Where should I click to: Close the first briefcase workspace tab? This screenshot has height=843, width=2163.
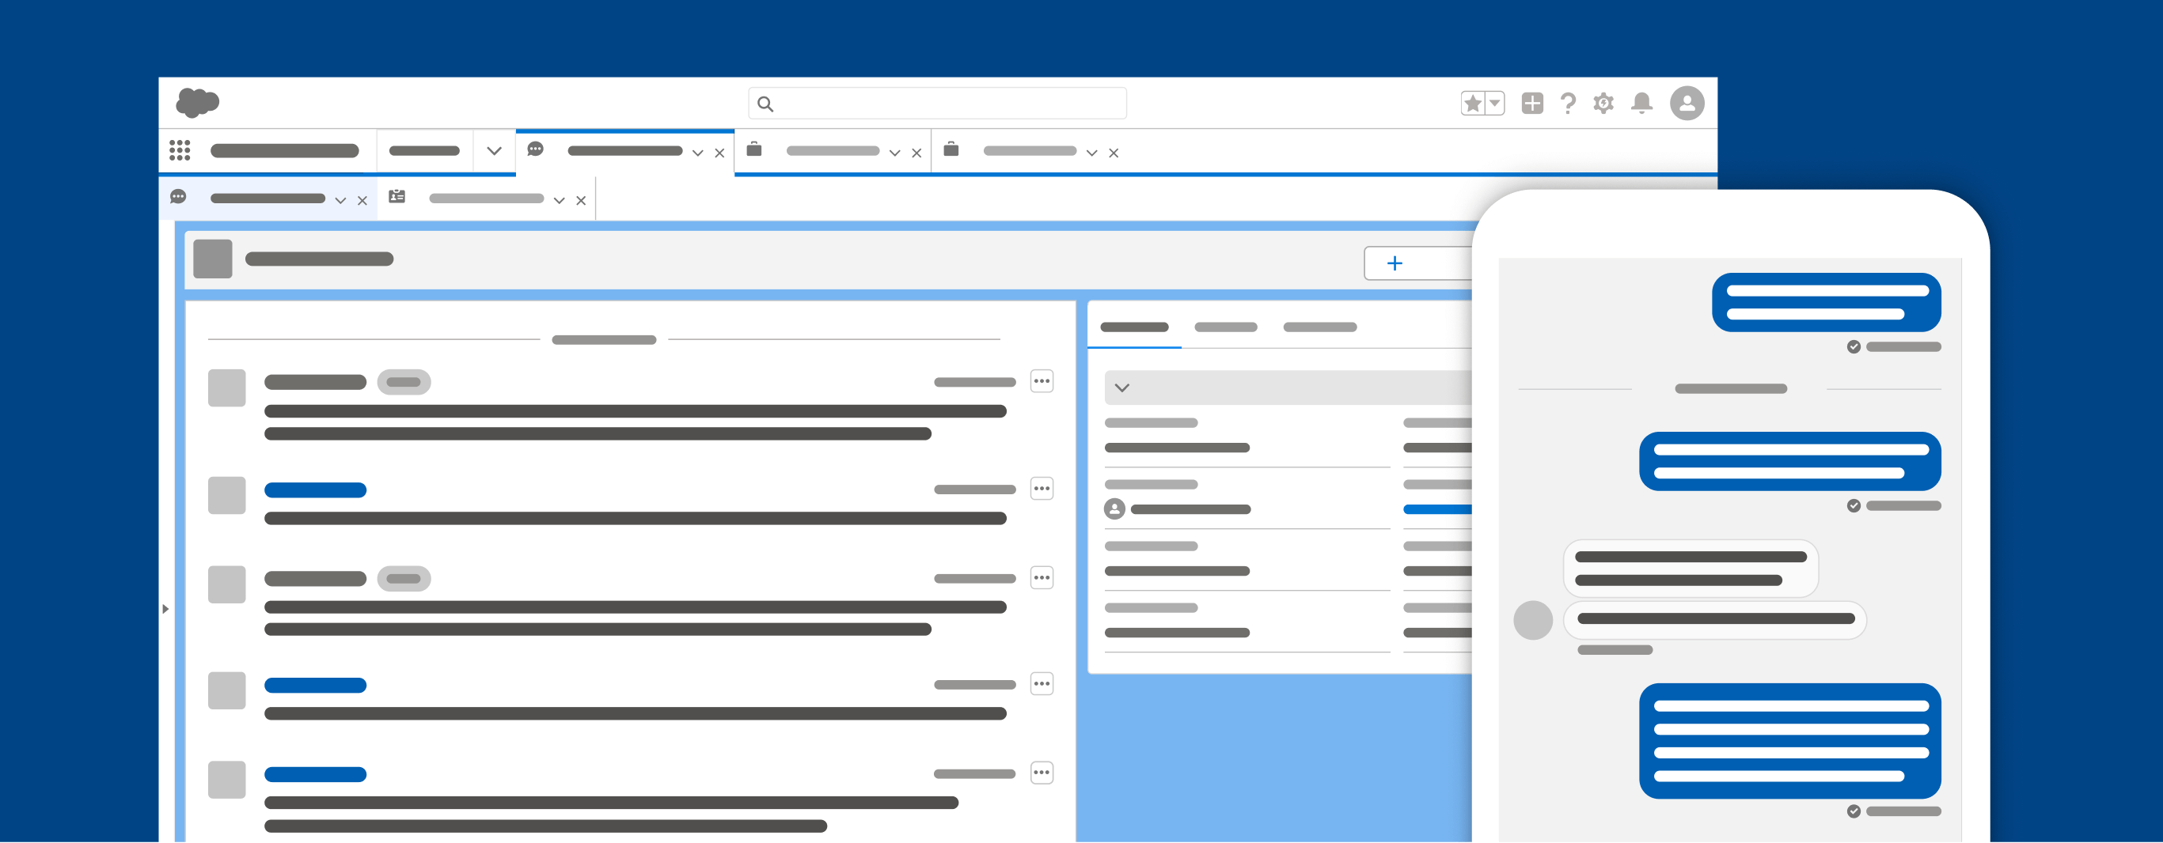point(917,153)
